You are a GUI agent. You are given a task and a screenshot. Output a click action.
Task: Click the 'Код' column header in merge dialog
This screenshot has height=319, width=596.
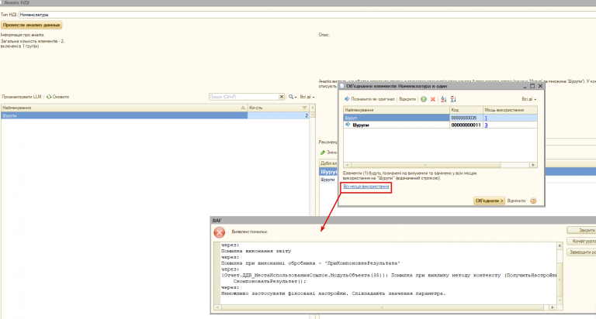click(x=466, y=110)
